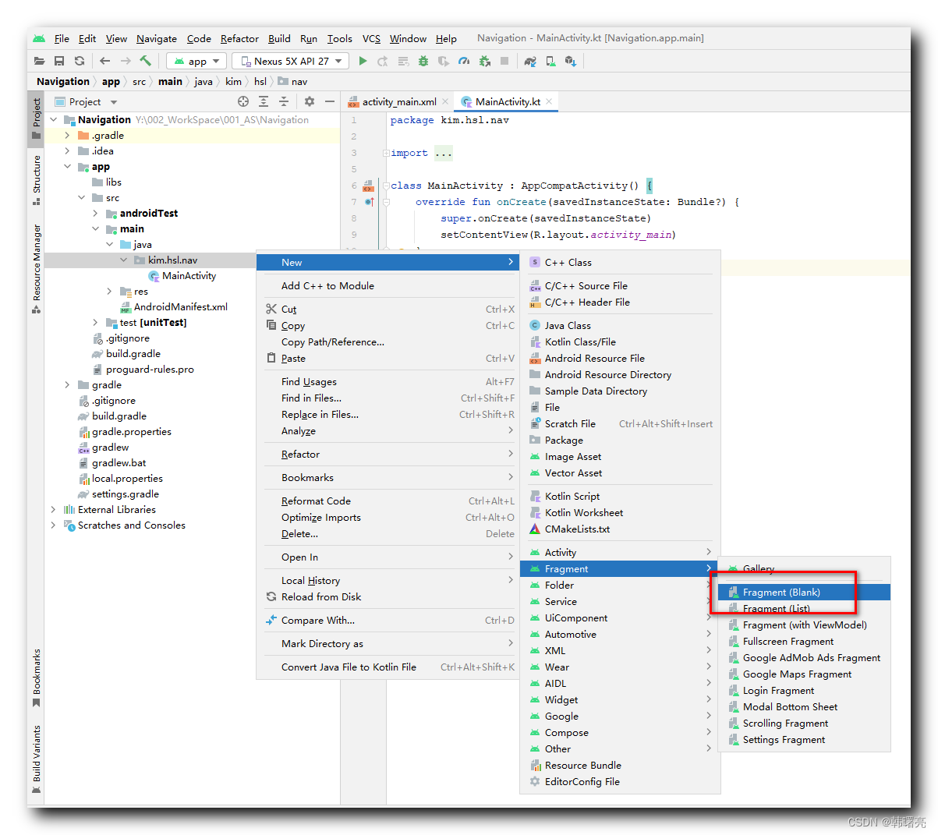Click Vector Asset in New submenu
This screenshot has width=938, height=835.
click(x=573, y=473)
